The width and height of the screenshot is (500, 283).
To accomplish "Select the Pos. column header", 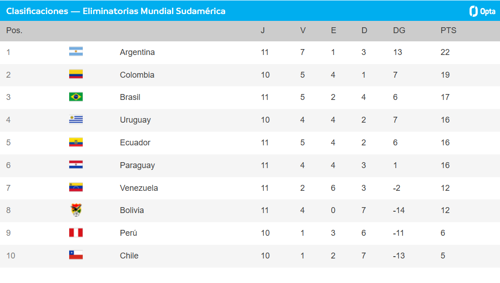I will click(15, 30).
